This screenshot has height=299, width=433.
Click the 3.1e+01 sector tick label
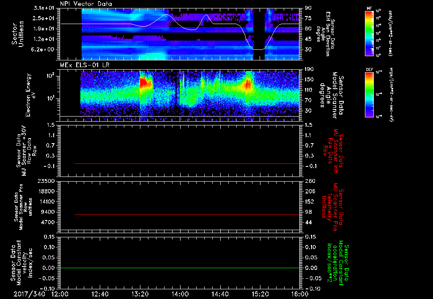pos(44,8)
